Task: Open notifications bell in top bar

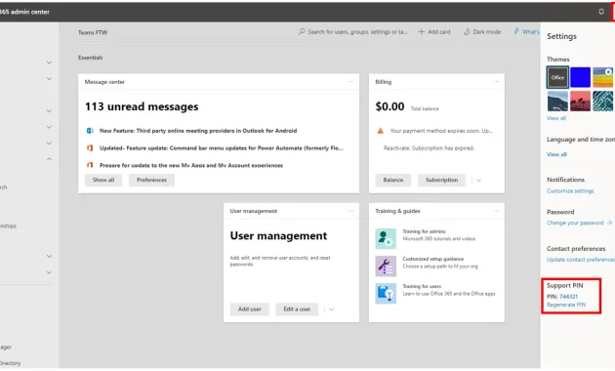Action: click(x=601, y=12)
